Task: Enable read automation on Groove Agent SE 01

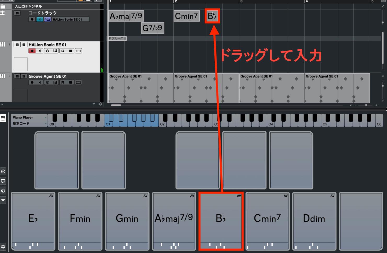Action: pos(63,83)
